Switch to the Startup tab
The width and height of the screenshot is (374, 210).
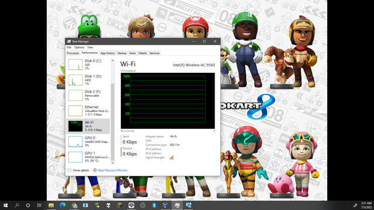pos(122,53)
